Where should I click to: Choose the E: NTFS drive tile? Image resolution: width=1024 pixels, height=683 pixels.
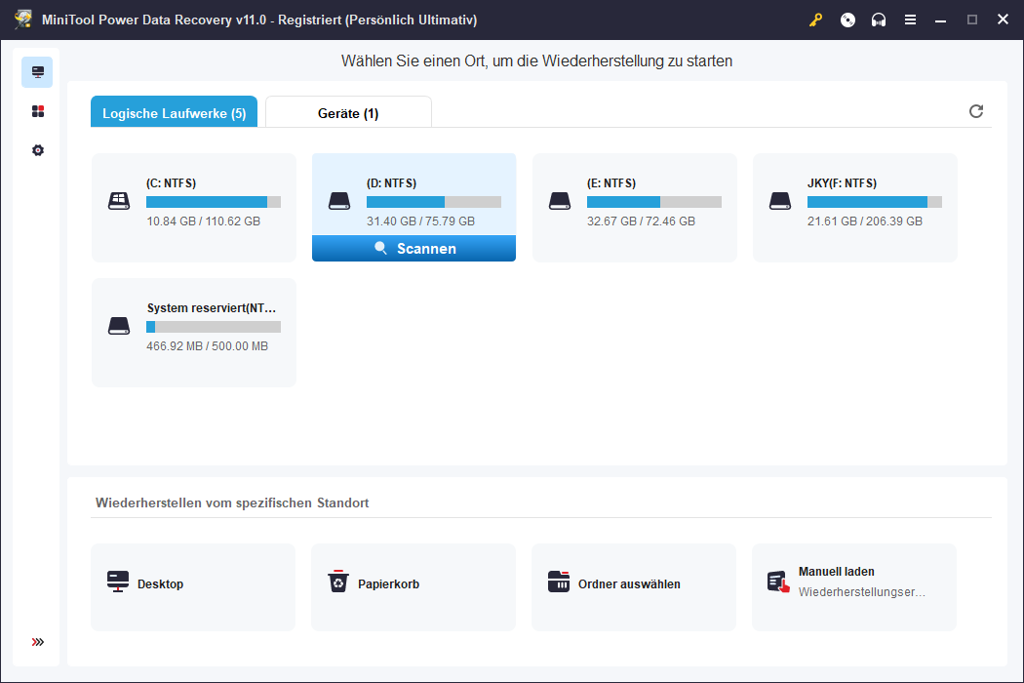click(635, 207)
